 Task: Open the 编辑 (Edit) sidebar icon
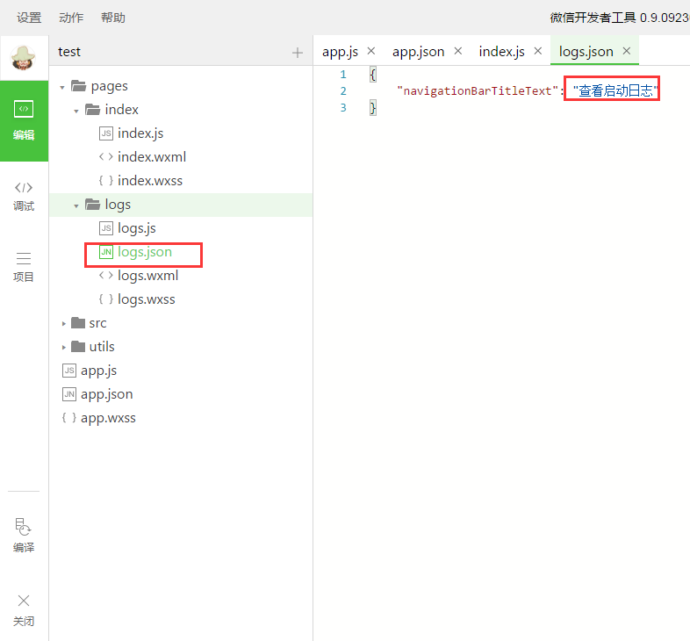(x=24, y=120)
